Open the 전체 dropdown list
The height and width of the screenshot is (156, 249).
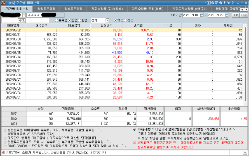pos(107,20)
